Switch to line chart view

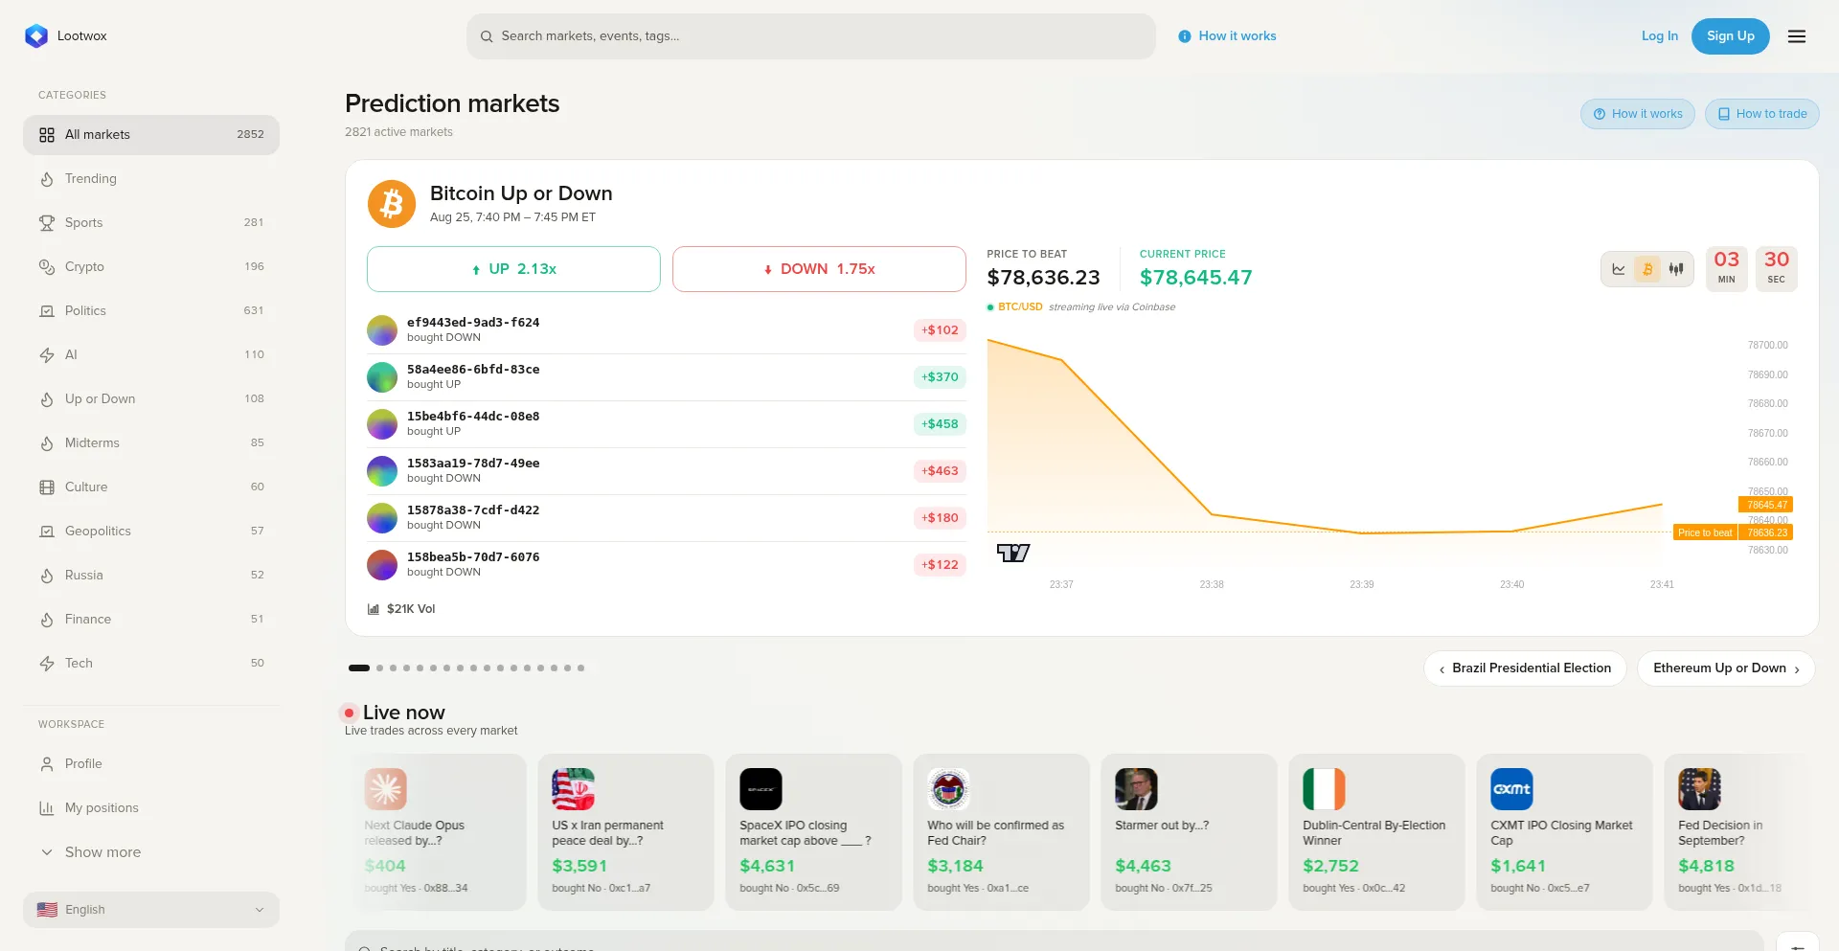[x=1619, y=269]
